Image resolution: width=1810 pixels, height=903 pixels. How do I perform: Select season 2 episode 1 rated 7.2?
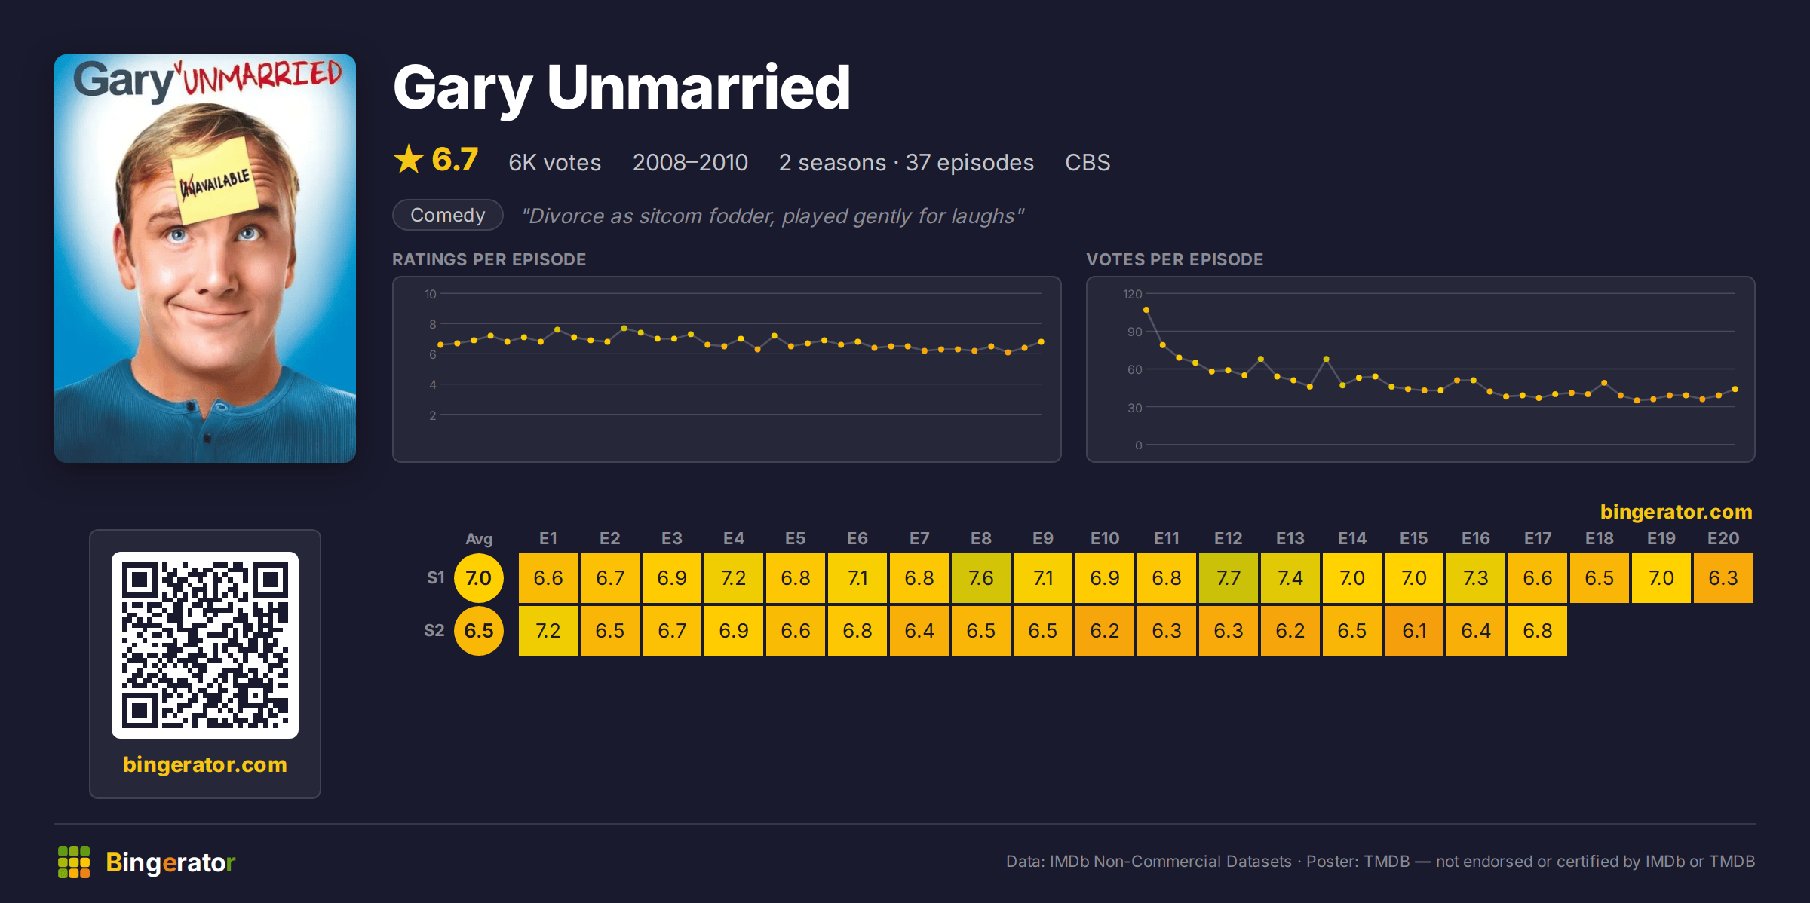coord(548,631)
